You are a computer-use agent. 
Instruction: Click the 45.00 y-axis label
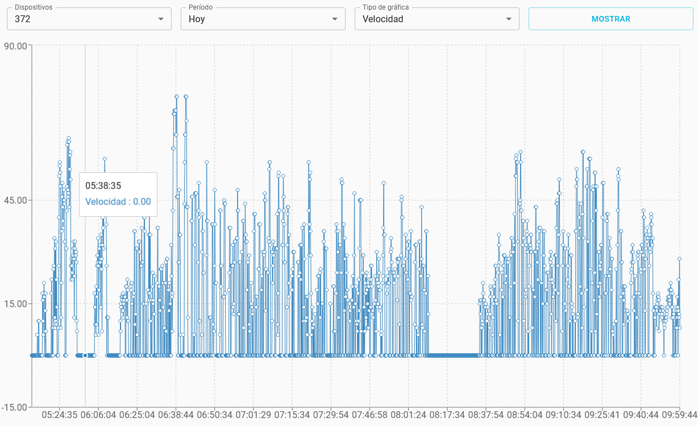[x=15, y=200]
